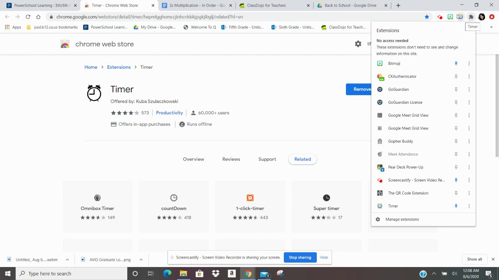Go to Home breadcrumb link
Image resolution: width=499 pixels, height=280 pixels.
[x=91, y=67]
